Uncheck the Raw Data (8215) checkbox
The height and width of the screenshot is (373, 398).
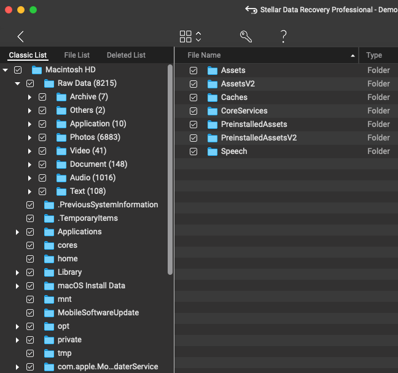[x=30, y=83]
